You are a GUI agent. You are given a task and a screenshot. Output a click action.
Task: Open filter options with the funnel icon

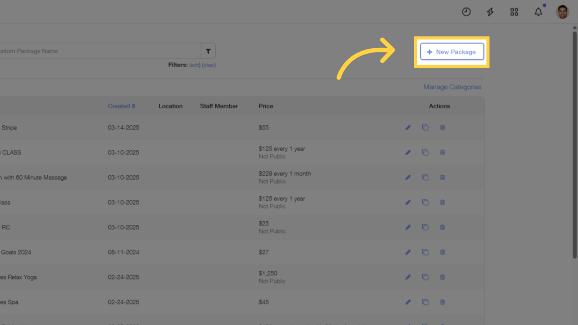tap(208, 50)
